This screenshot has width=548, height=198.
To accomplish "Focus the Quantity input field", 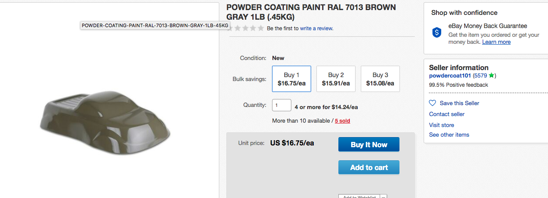I will point(281,106).
